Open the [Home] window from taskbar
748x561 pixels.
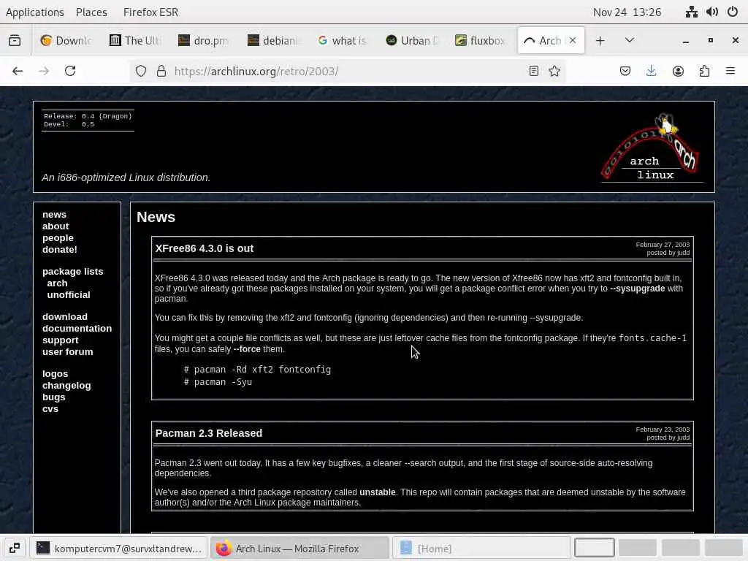pos(481,548)
